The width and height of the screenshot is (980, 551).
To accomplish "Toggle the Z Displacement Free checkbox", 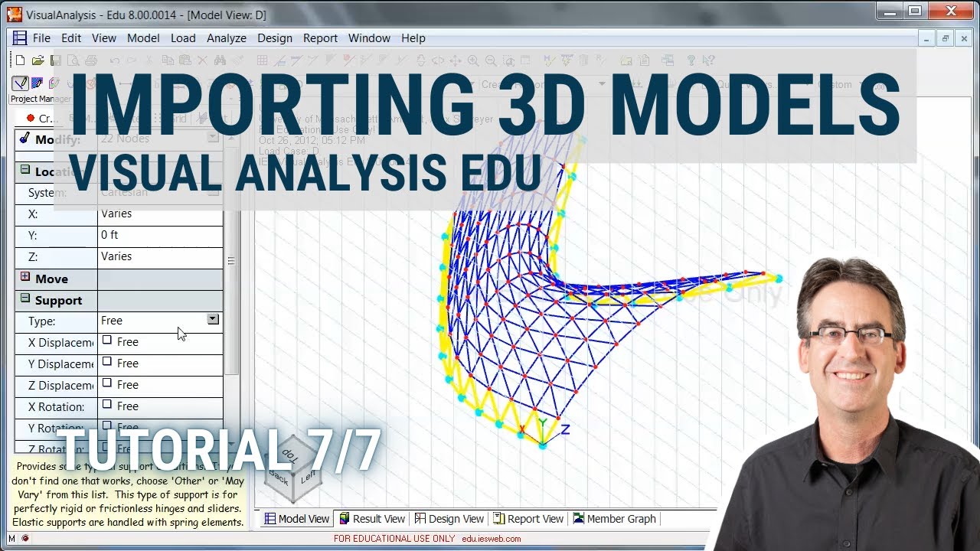I will [x=107, y=383].
